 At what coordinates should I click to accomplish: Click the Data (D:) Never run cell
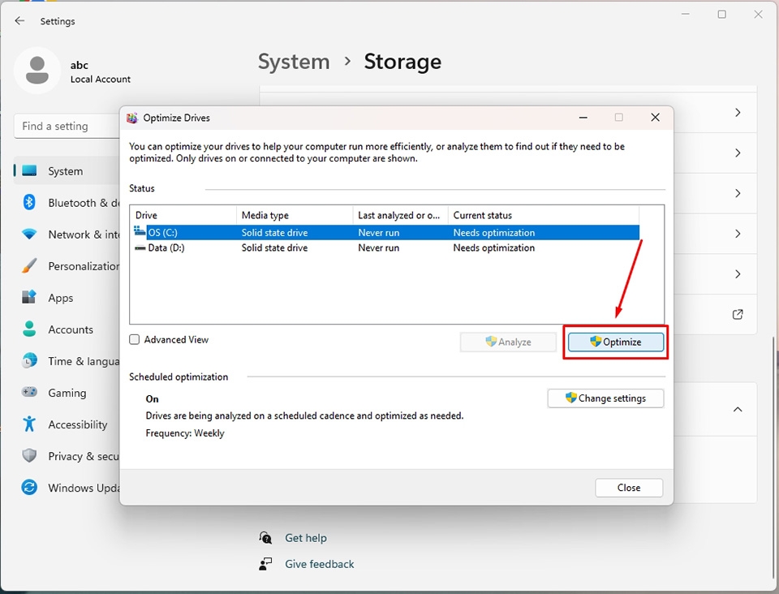click(379, 247)
